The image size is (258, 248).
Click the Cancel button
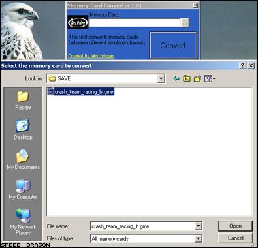[235, 238]
